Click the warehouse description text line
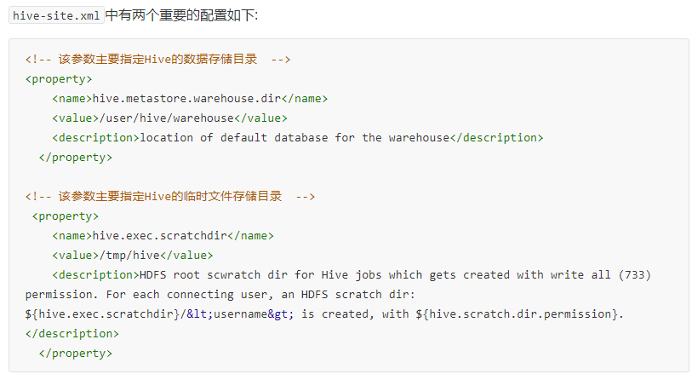Viewport: 692px width, 374px height. tap(297, 138)
